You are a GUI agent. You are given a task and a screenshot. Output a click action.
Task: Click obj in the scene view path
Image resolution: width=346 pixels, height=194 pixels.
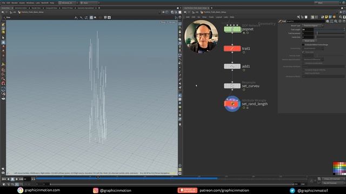(x=15, y=12)
